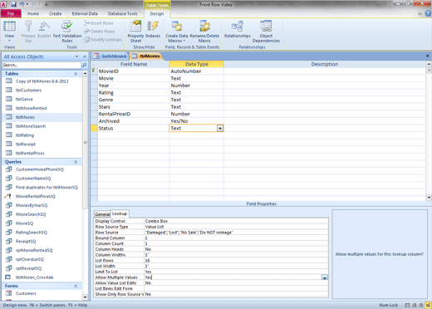Collapse the Forms group
Image resolution: width=432 pixels, height=309 pixels.
pos(76,286)
